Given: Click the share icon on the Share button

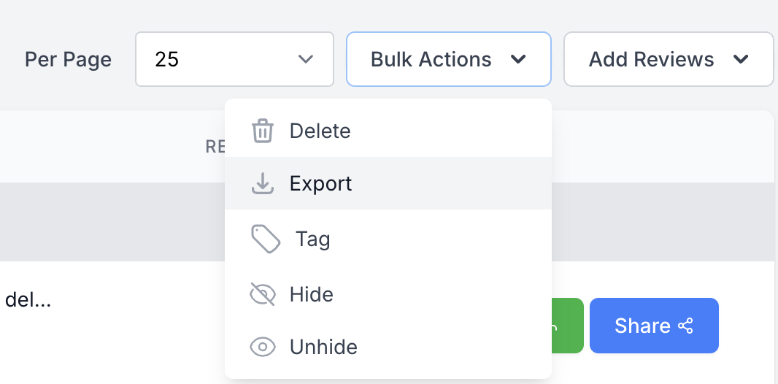Looking at the screenshot, I should click(x=685, y=326).
